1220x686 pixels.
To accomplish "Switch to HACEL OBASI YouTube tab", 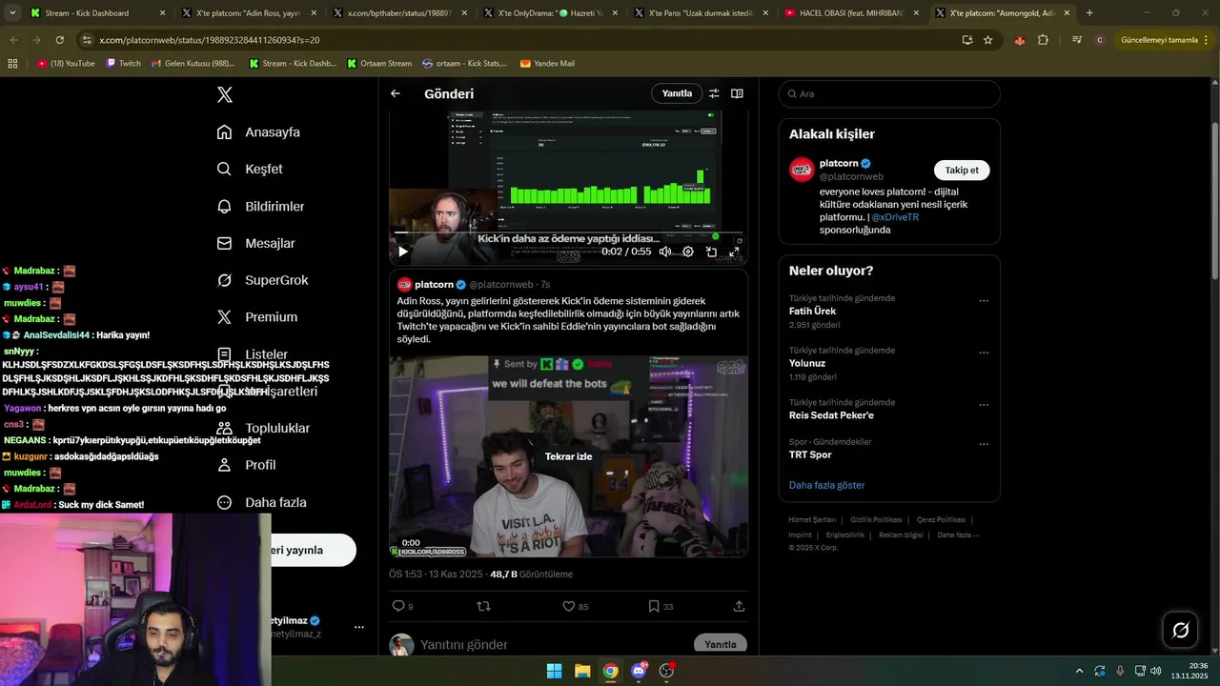I will (851, 13).
